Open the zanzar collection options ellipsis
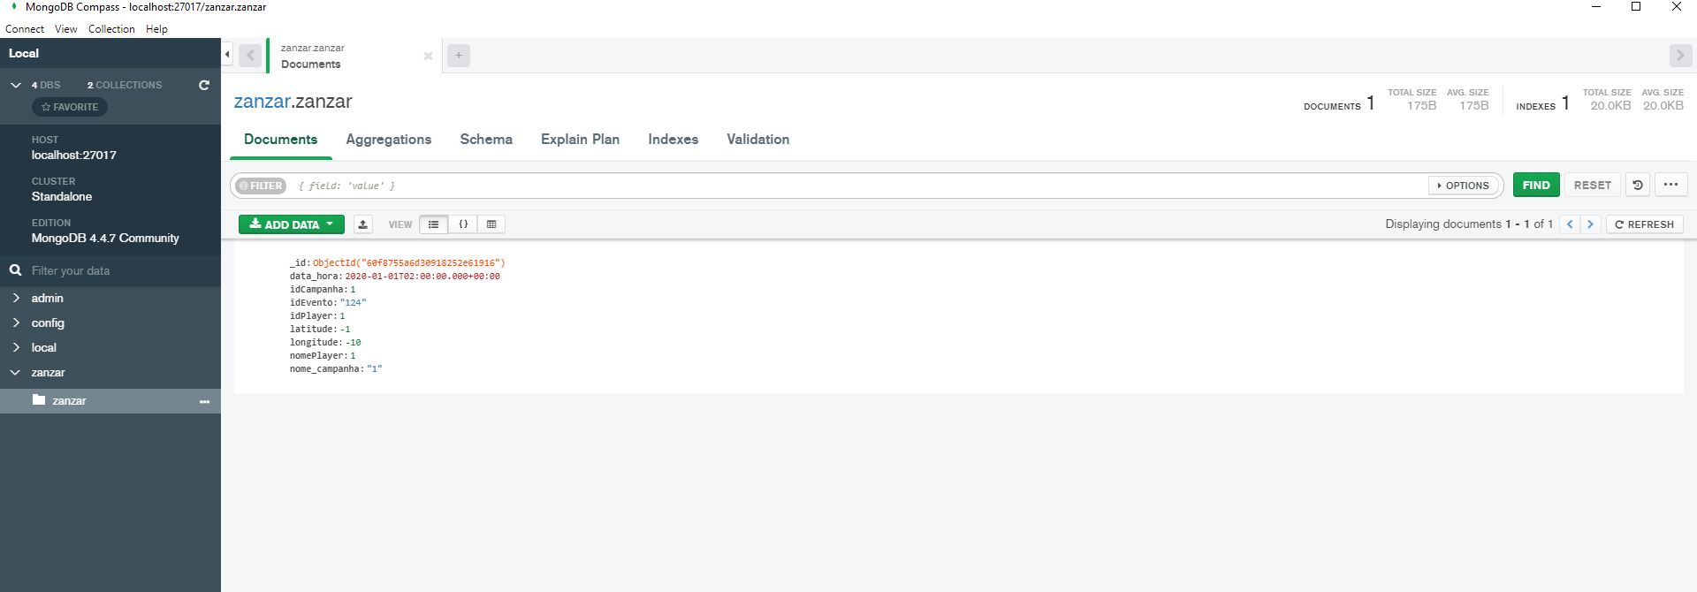 204,401
